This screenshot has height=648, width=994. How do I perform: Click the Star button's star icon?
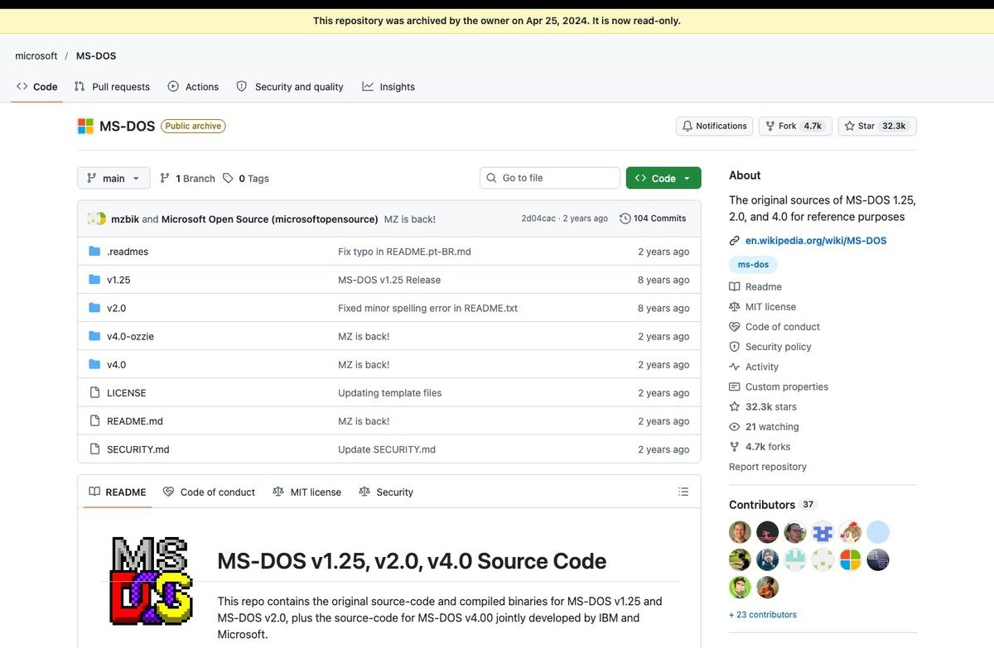coord(850,126)
